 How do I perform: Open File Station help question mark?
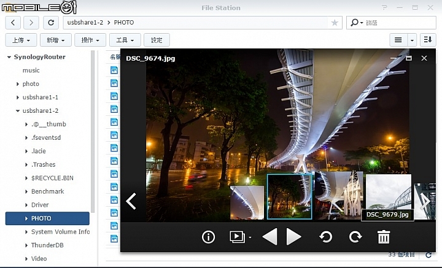384,7
